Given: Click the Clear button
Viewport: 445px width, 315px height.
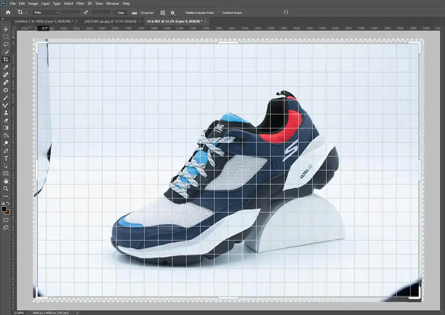Looking at the screenshot, I should point(121,13).
